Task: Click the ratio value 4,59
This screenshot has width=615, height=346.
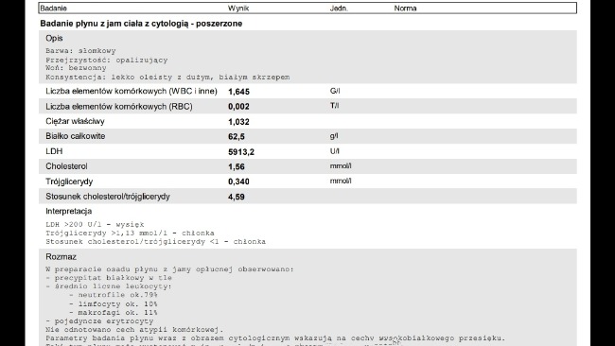Action: [x=237, y=197]
